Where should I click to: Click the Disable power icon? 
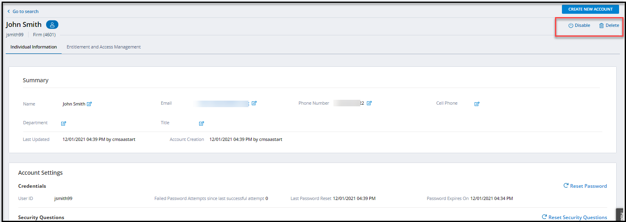coord(571,26)
